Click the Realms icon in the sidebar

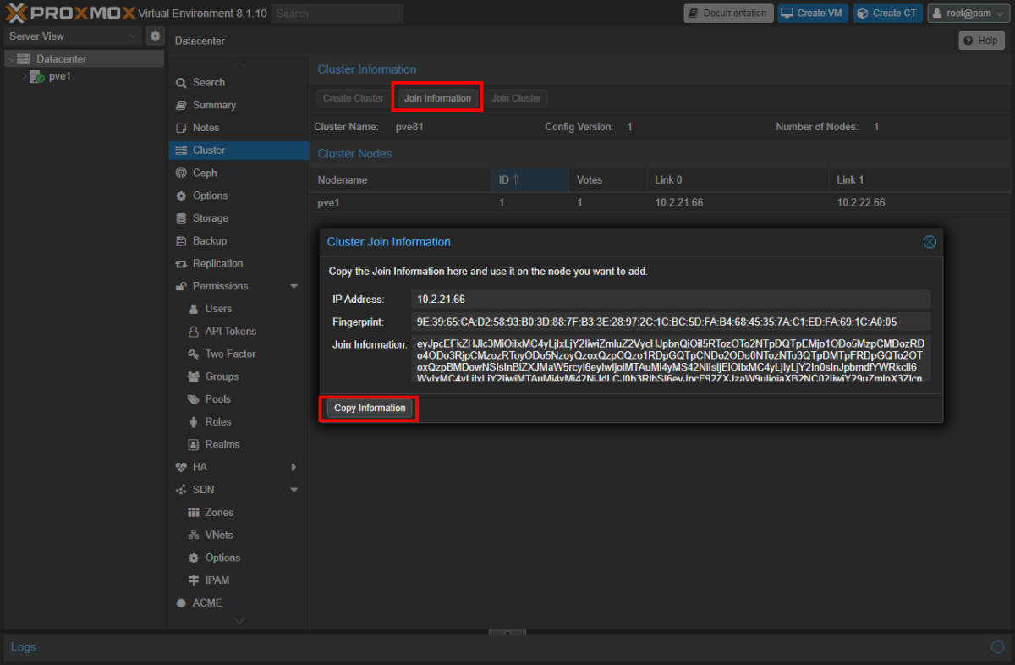click(x=194, y=445)
